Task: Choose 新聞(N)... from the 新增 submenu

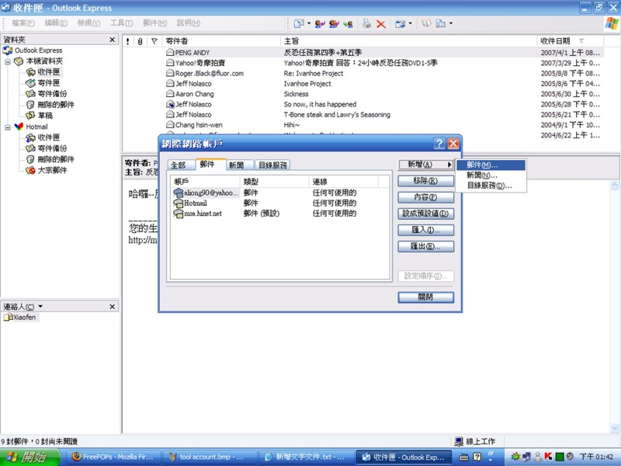Action: 491,176
